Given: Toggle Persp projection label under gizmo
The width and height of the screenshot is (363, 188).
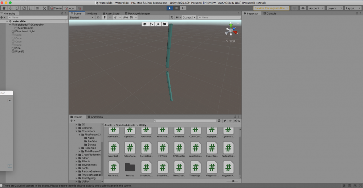Looking at the screenshot, I should (231, 41).
